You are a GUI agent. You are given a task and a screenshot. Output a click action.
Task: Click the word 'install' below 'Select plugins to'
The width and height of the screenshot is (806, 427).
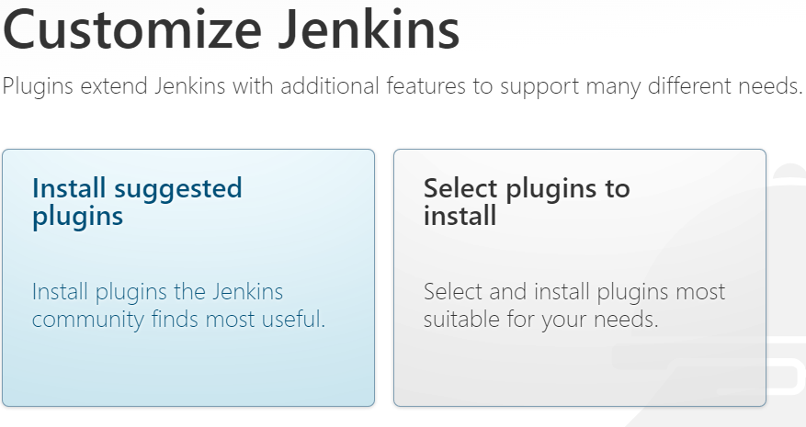460,217
